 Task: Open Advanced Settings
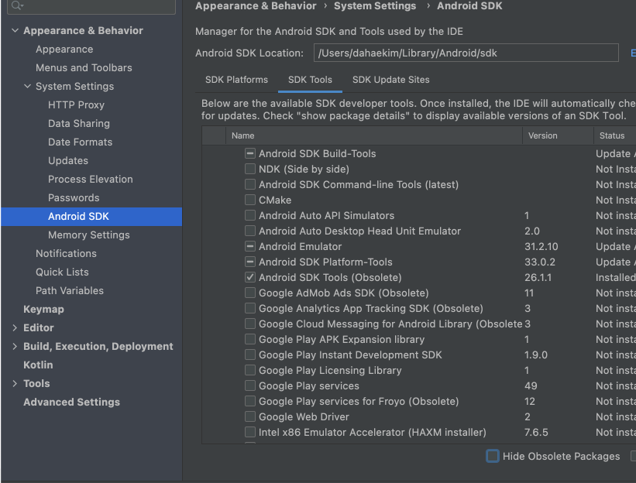pos(71,402)
